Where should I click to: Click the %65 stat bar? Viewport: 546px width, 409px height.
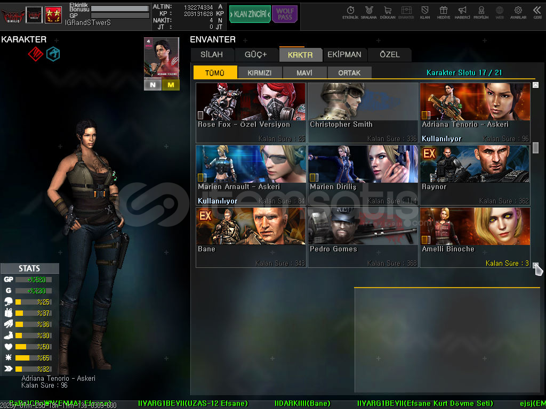[x=34, y=357]
